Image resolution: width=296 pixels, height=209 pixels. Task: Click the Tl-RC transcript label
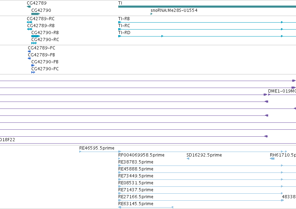click(x=124, y=26)
